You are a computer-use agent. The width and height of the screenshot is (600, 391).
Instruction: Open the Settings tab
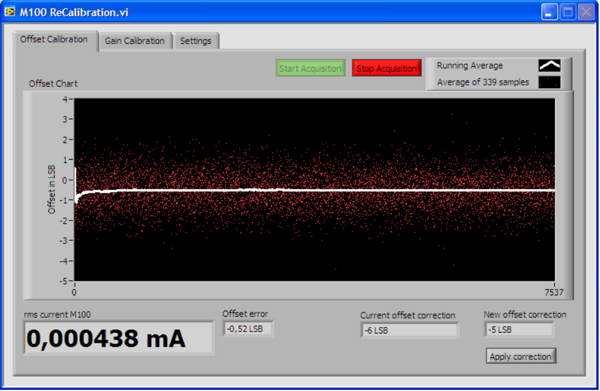[197, 41]
